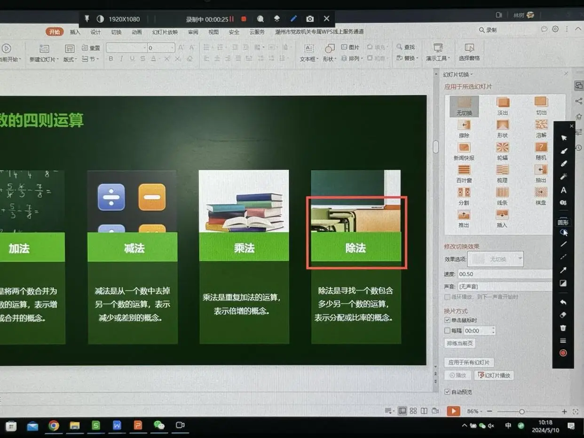
Task: Switch to the 插入 ribbon tab
Action: point(75,32)
